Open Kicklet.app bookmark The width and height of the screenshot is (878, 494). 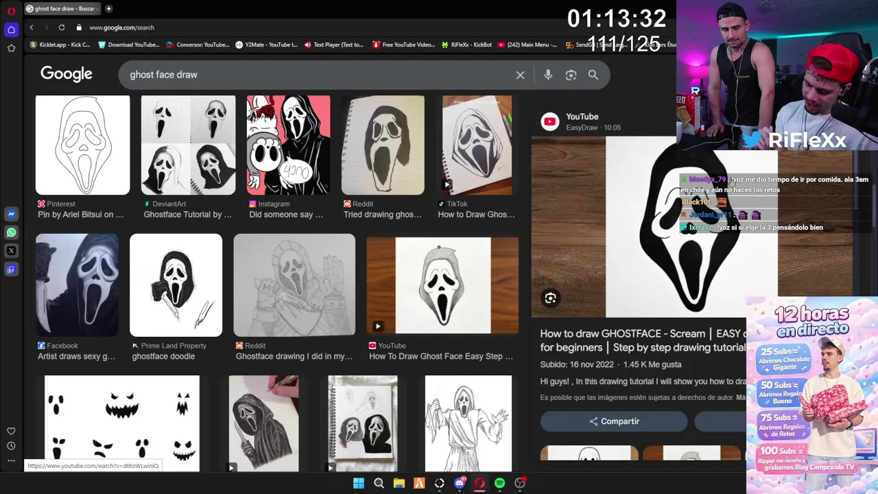(x=60, y=45)
